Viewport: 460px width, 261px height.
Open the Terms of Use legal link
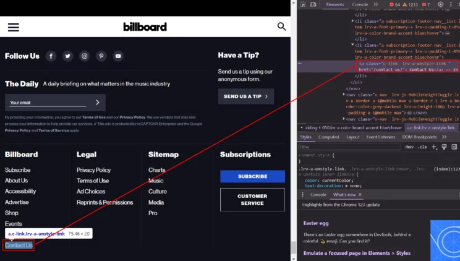[93, 181]
